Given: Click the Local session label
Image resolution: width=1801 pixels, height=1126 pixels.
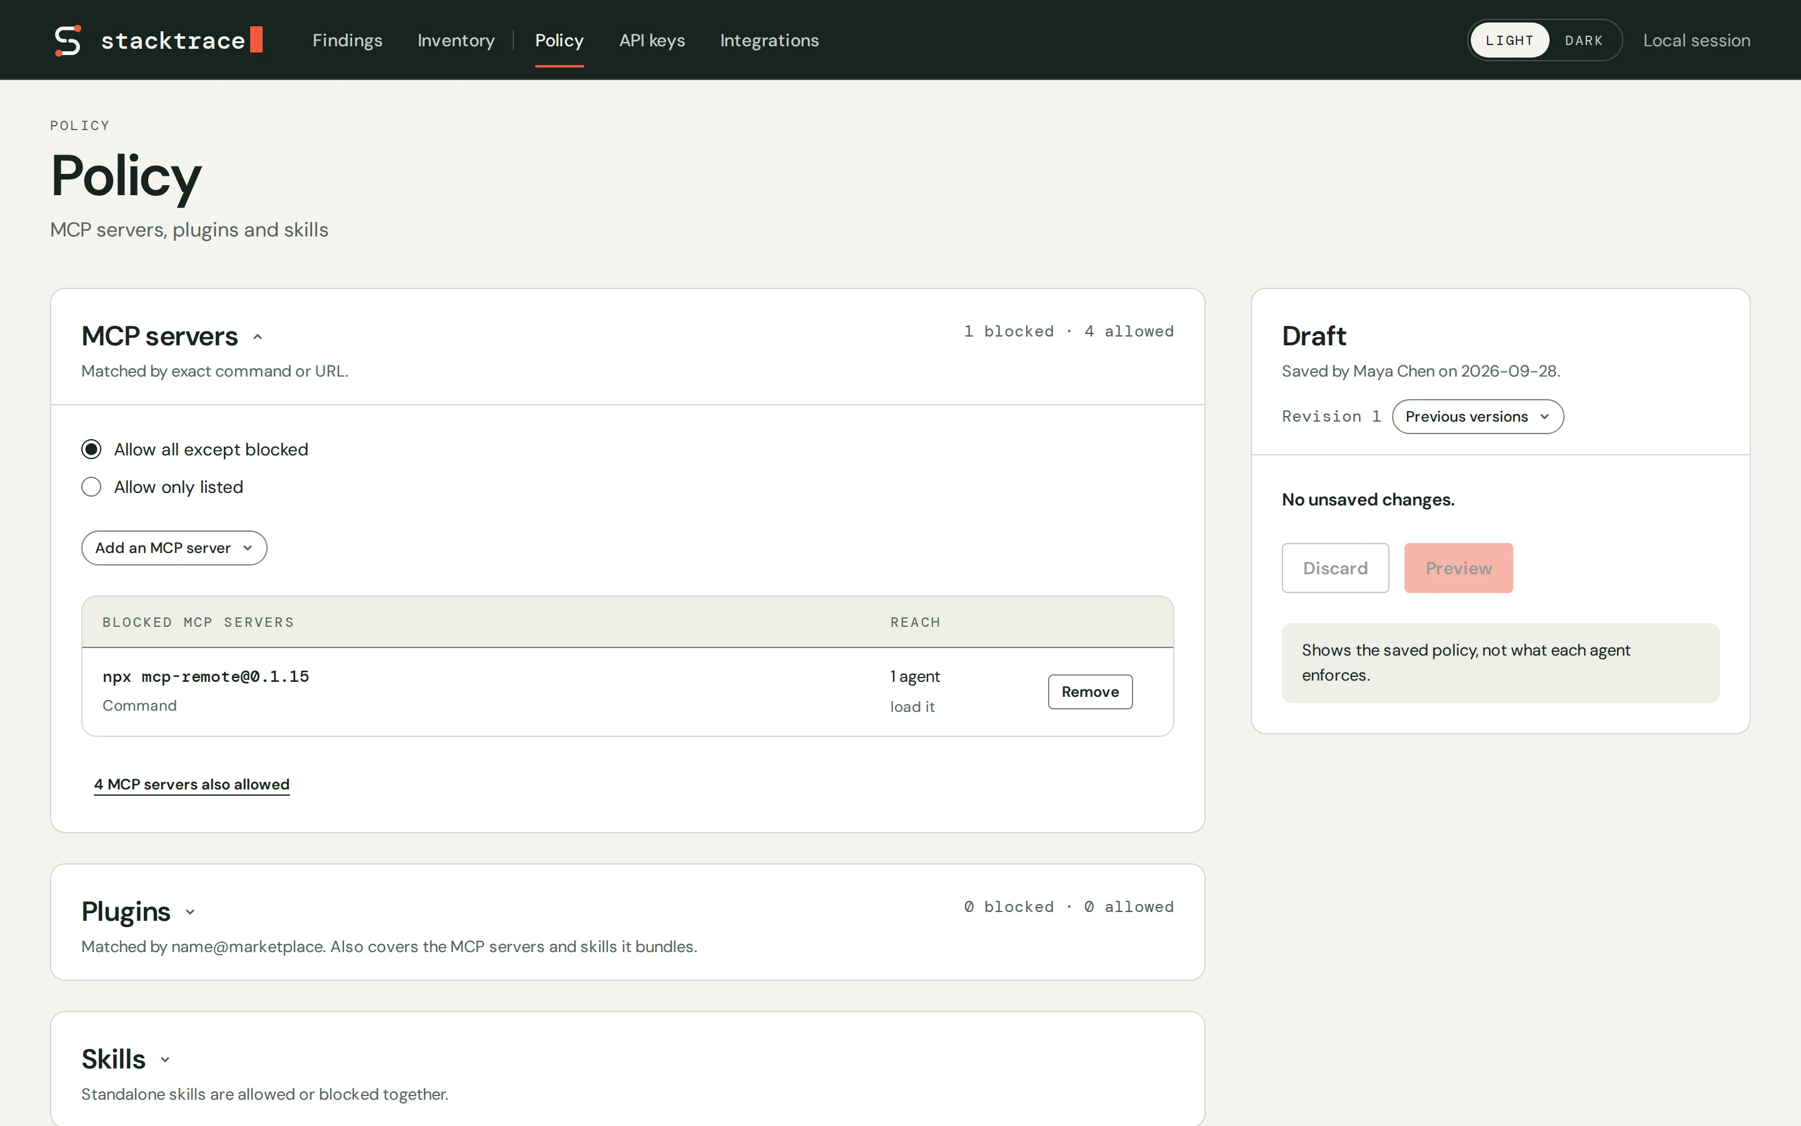Looking at the screenshot, I should click(1697, 40).
